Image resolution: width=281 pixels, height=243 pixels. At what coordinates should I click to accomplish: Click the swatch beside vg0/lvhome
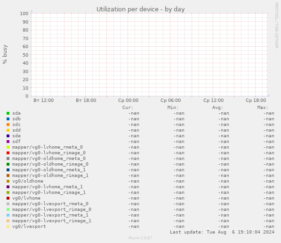click(8, 198)
